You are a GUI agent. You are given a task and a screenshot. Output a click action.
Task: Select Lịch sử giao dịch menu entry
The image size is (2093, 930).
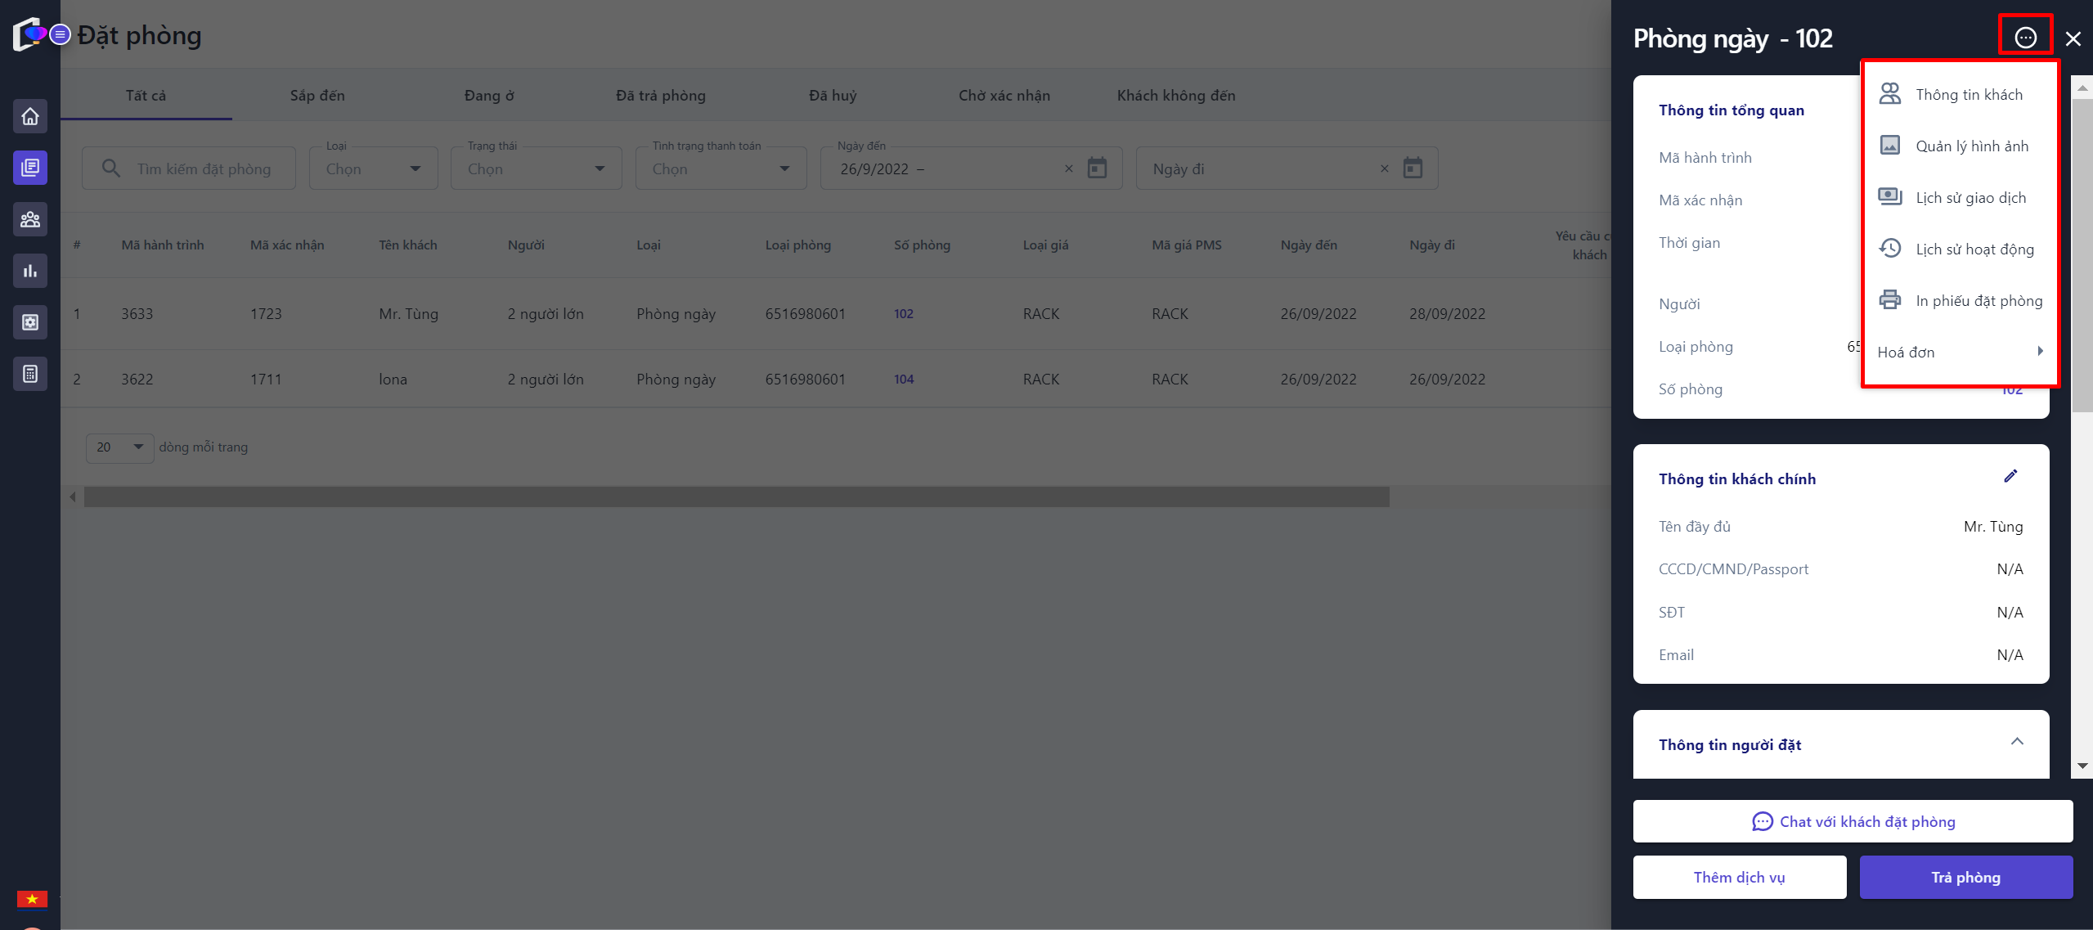click(1970, 198)
